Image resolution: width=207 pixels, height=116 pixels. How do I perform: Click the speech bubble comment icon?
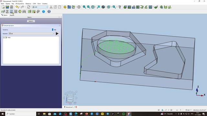(x=38, y=12)
